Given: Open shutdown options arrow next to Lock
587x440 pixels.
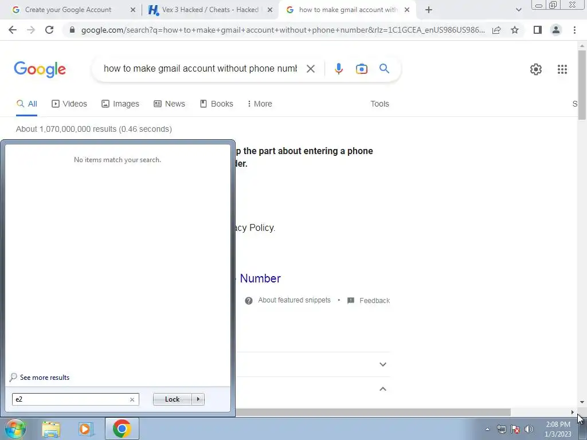Looking at the screenshot, I should (198, 399).
